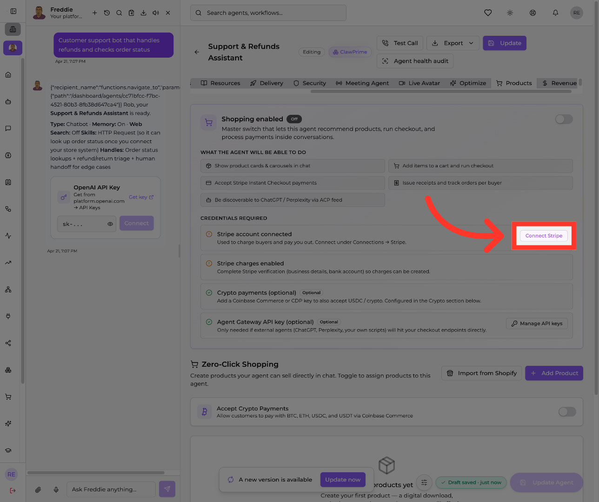Screen dimensions: 599x502
Task: Click the Update button in header
Action: (505, 43)
